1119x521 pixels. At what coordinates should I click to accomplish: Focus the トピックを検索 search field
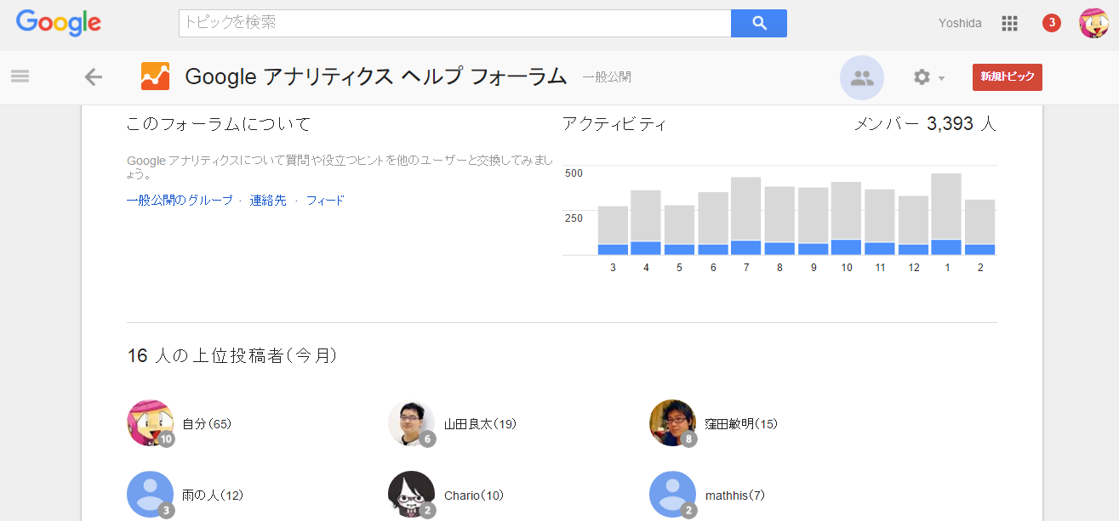pos(454,24)
